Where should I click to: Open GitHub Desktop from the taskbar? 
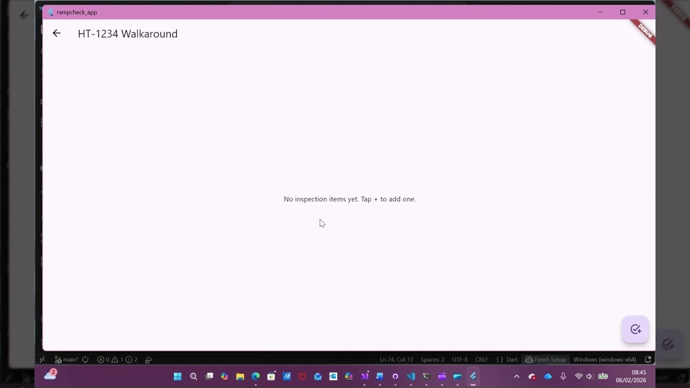tap(395, 376)
